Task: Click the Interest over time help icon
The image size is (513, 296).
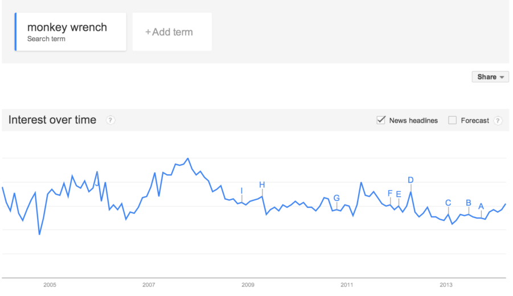Action: click(x=110, y=120)
